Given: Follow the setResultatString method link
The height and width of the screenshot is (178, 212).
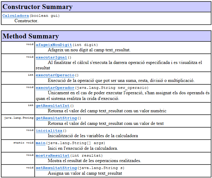Looking at the screenshot, I should 56,168.
